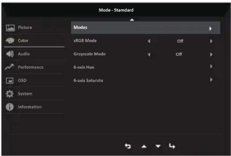The image size is (231, 156).
Task: Show the Information menu
Action: click(30, 107)
